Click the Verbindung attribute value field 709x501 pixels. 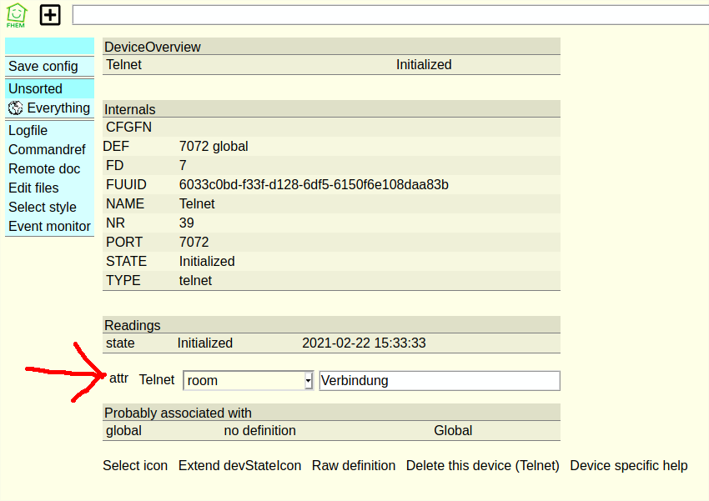(x=440, y=380)
